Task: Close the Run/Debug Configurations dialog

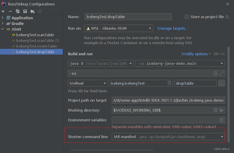Action: pyautogui.click(x=228, y=4)
